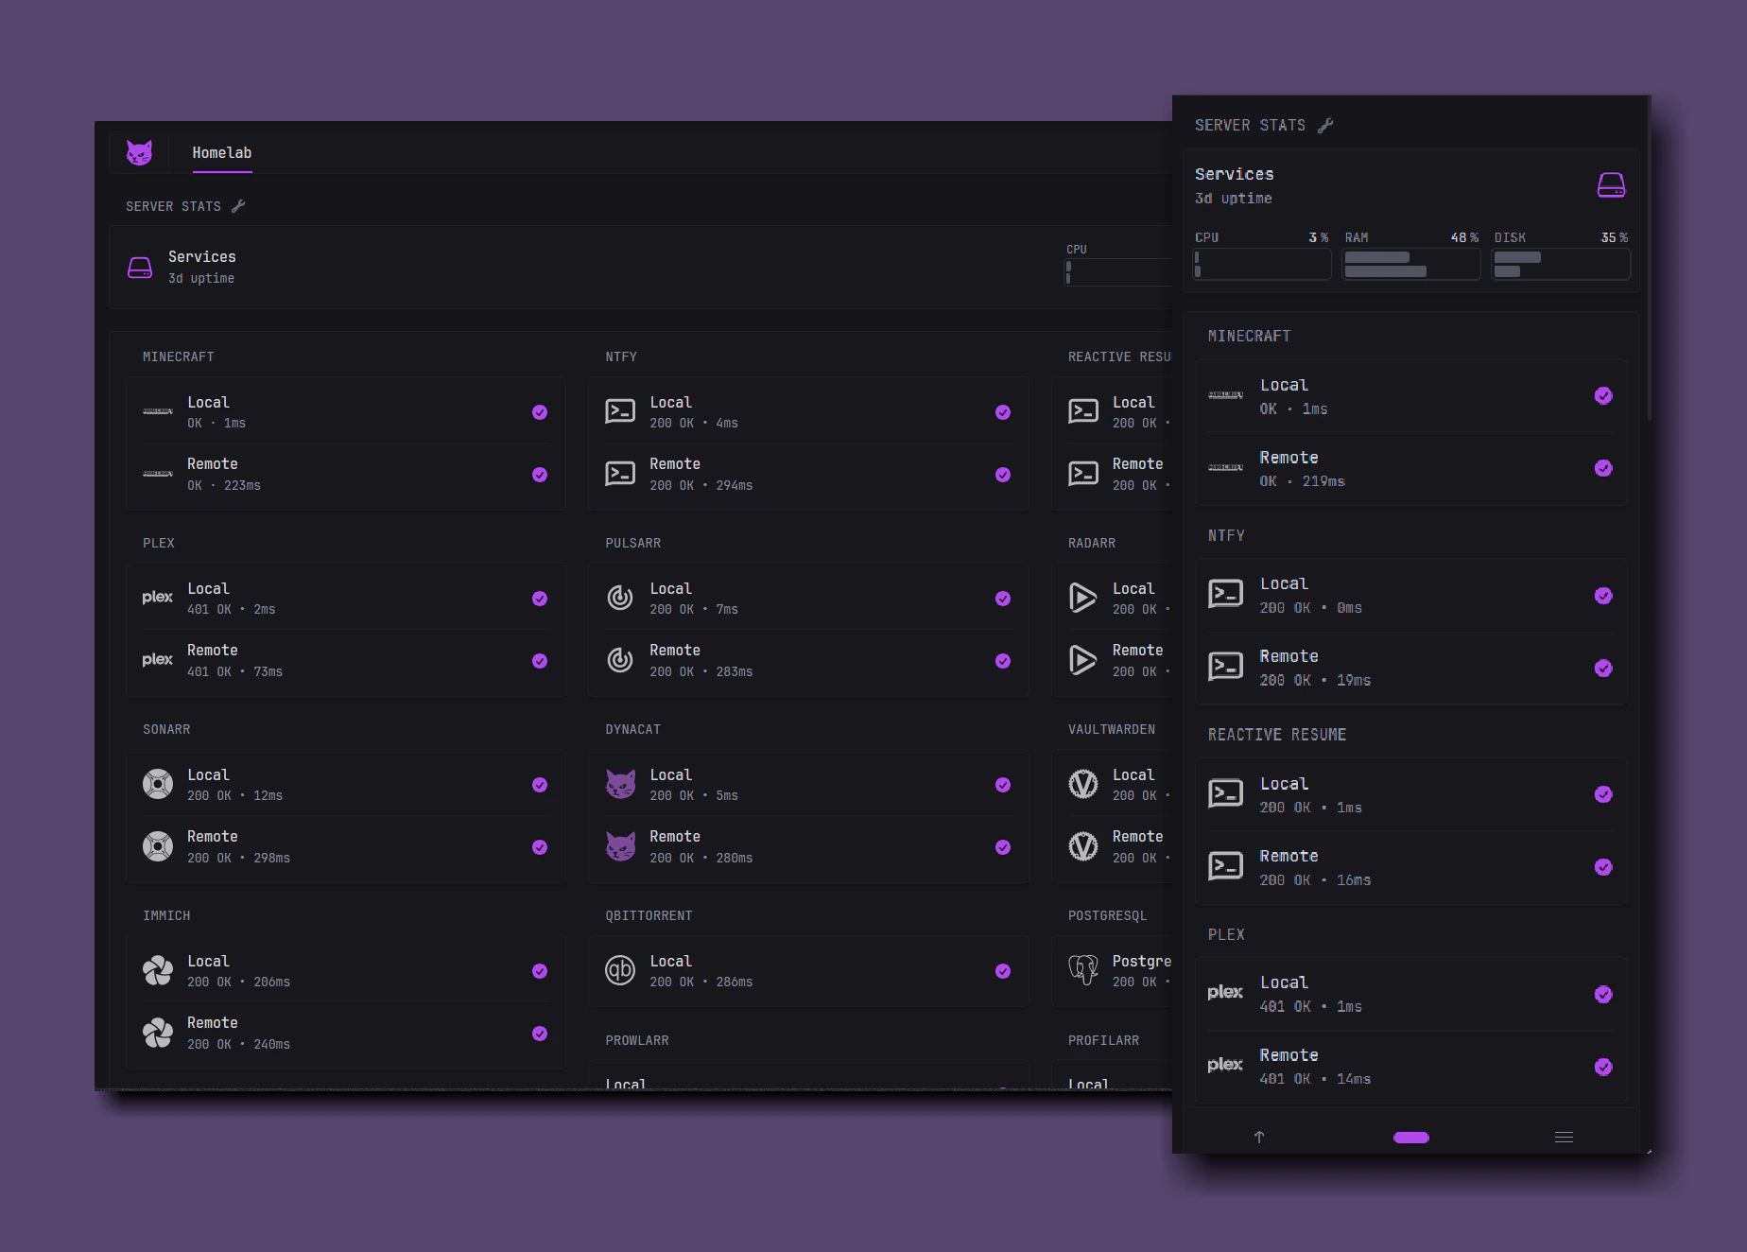Open Minecraft Local service in desktop view
This screenshot has width=1747, height=1252.
346,412
